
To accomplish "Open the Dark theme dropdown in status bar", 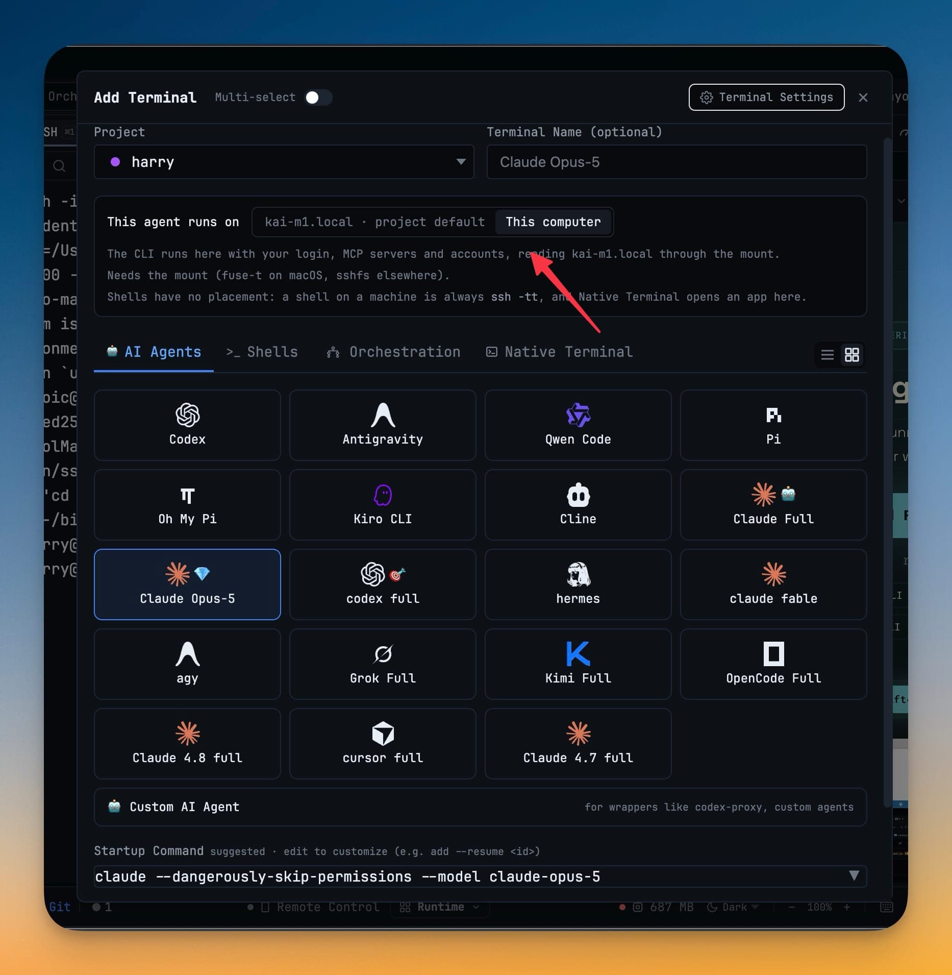I will pos(733,907).
